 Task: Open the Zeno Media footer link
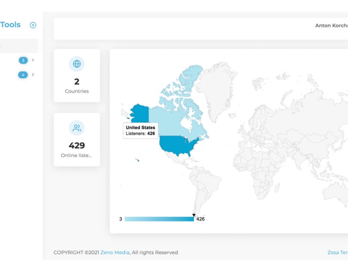coord(115,253)
